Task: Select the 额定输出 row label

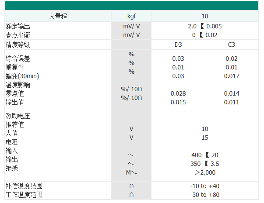Action: 18,26
